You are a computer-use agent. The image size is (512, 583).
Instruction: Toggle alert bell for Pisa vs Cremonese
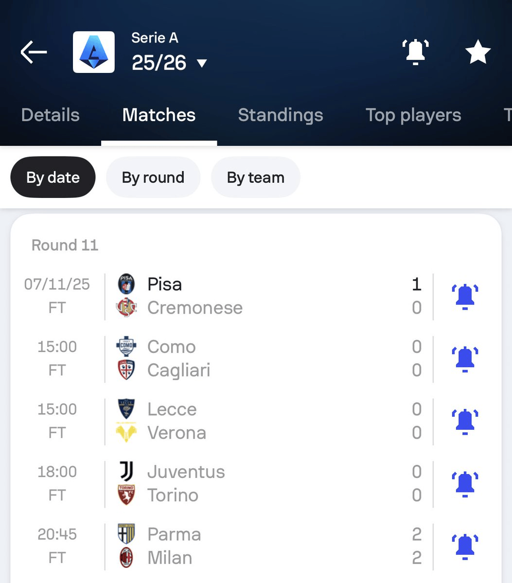tap(465, 296)
